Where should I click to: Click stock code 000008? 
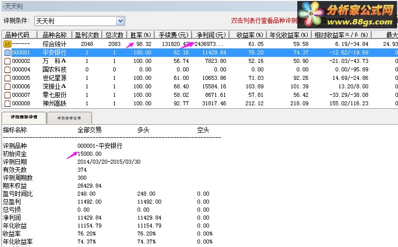coord(21,103)
